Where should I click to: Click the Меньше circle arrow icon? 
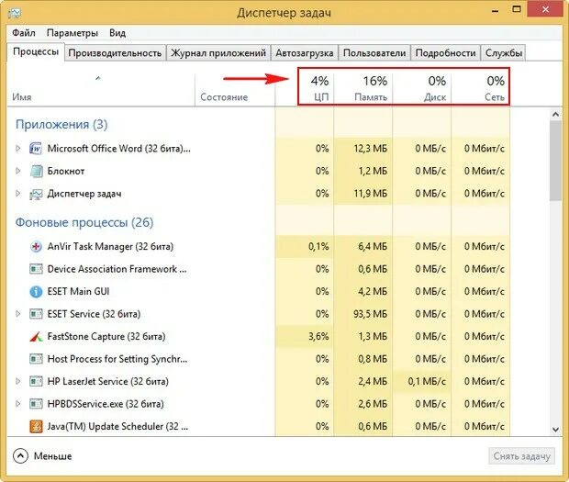pos(20,456)
